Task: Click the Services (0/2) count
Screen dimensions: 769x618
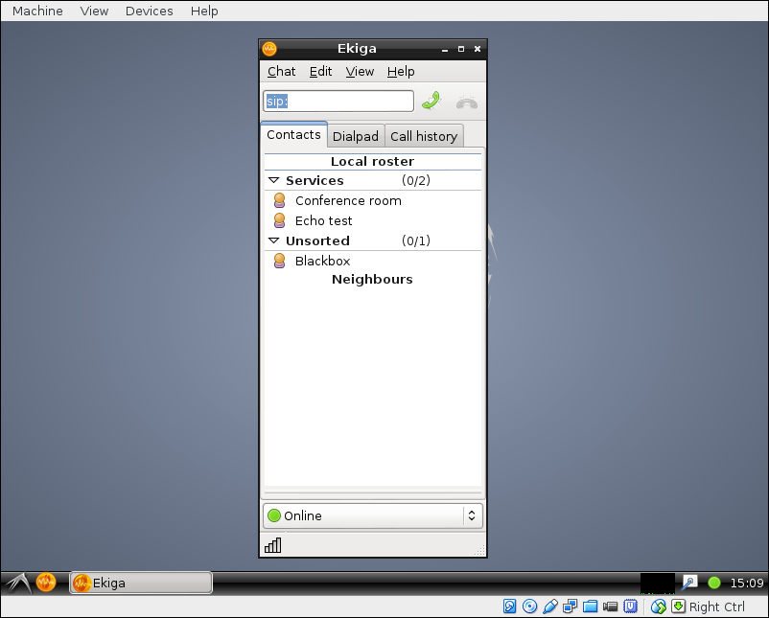Action: pos(416,180)
